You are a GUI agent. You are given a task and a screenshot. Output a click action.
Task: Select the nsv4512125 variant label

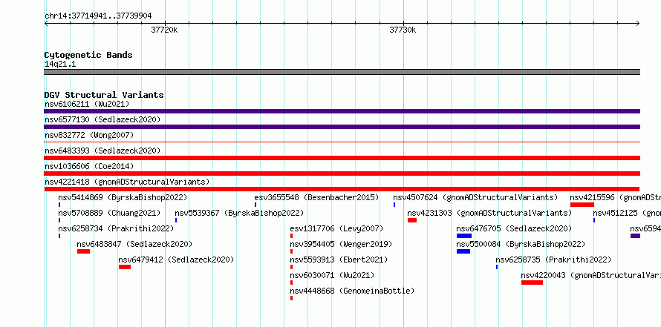click(627, 213)
